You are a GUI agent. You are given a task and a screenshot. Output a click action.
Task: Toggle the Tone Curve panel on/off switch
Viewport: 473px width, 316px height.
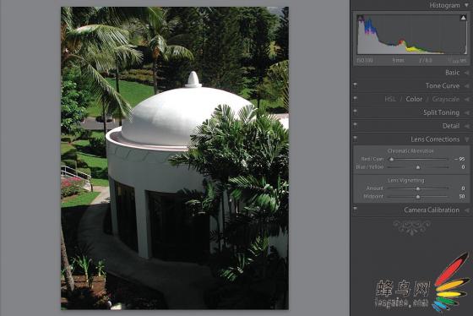coord(355,84)
